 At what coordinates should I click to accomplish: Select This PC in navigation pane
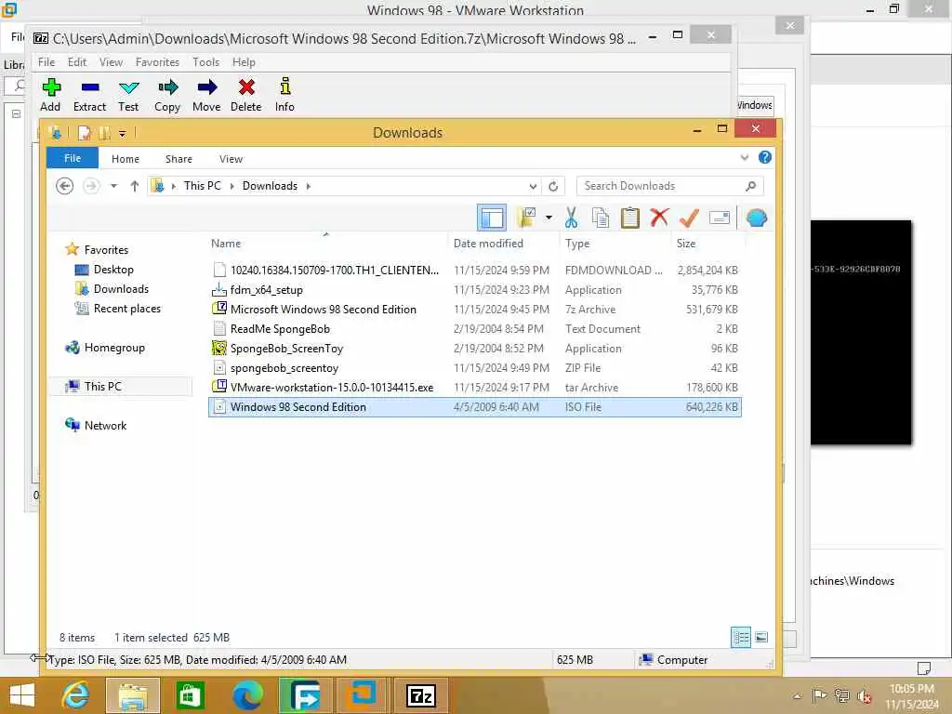coord(102,386)
